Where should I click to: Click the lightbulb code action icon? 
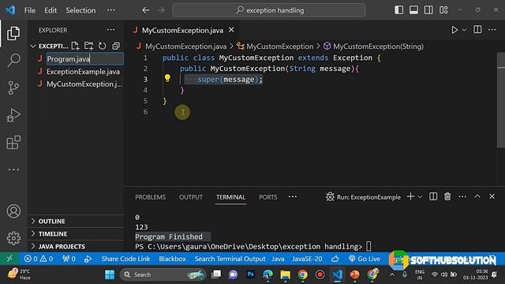pyautogui.click(x=167, y=78)
